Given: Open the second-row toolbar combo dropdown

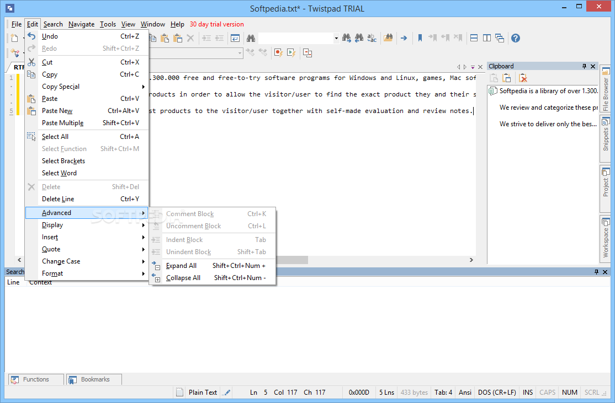Looking at the screenshot, I should (x=240, y=53).
